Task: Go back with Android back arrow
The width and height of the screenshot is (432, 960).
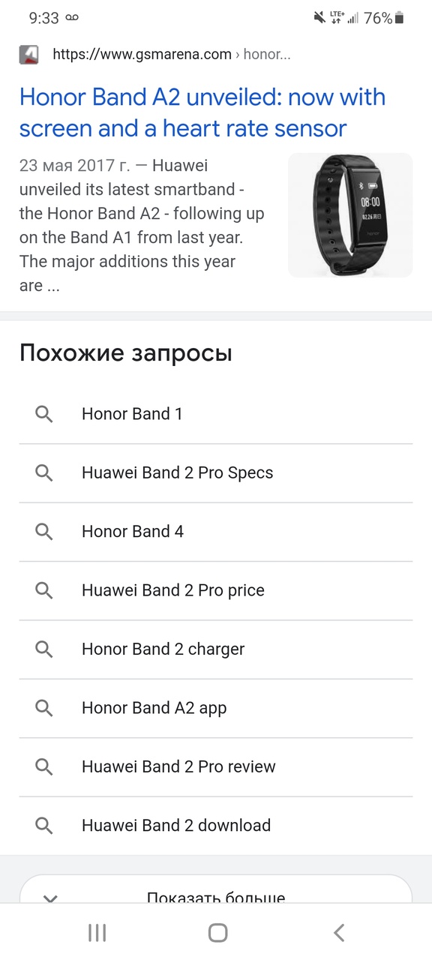Action: [x=339, y=932]
